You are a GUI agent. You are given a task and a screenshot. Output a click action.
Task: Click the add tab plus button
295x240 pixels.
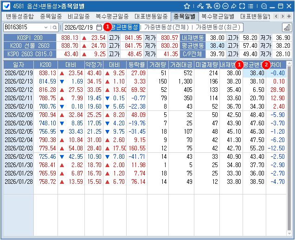(289, 16)
